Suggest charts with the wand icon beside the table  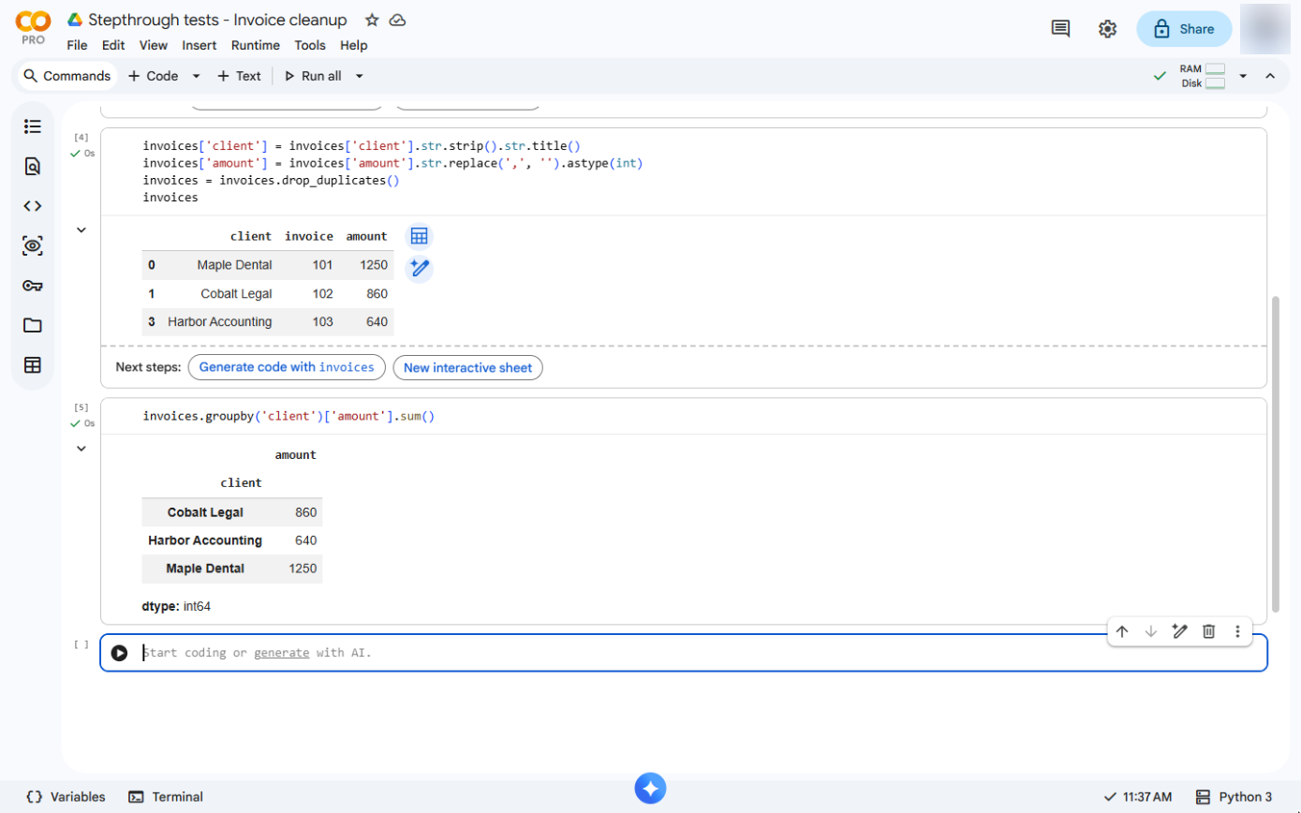(419, 269)
